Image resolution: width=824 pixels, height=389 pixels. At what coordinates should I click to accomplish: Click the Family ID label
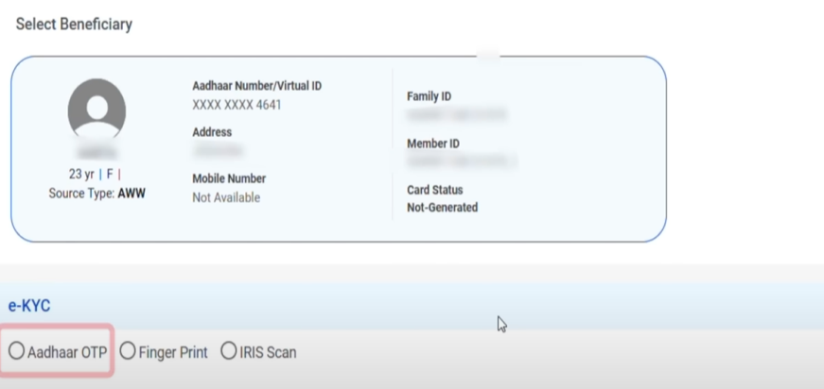(x=429, y=96)
